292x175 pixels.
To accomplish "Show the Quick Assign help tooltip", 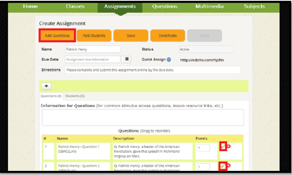I will coord(168,59).
